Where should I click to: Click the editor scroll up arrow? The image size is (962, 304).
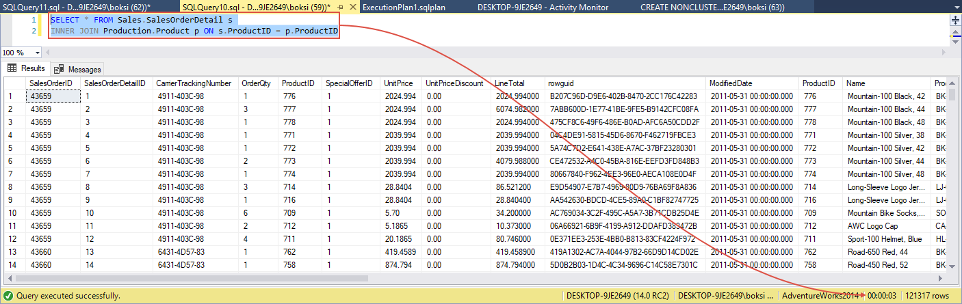tap(956, 31)
